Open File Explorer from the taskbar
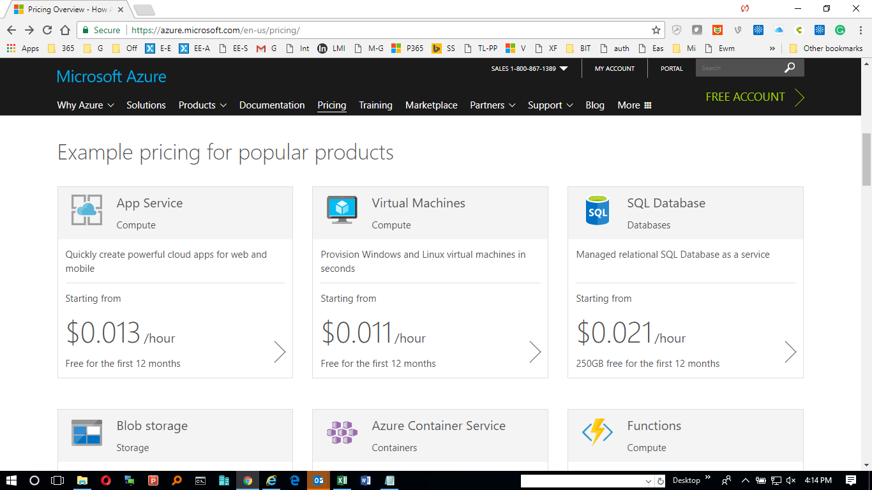 coord(82,480)
